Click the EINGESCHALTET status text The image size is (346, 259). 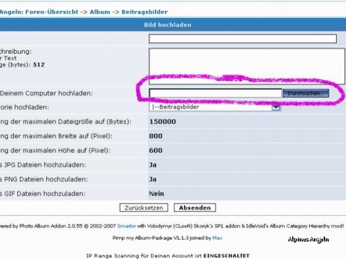226,256
